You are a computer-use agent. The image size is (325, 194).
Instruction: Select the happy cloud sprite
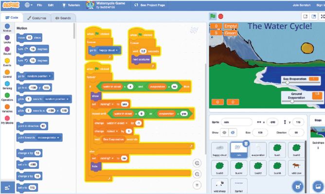[x=219, y=150]
